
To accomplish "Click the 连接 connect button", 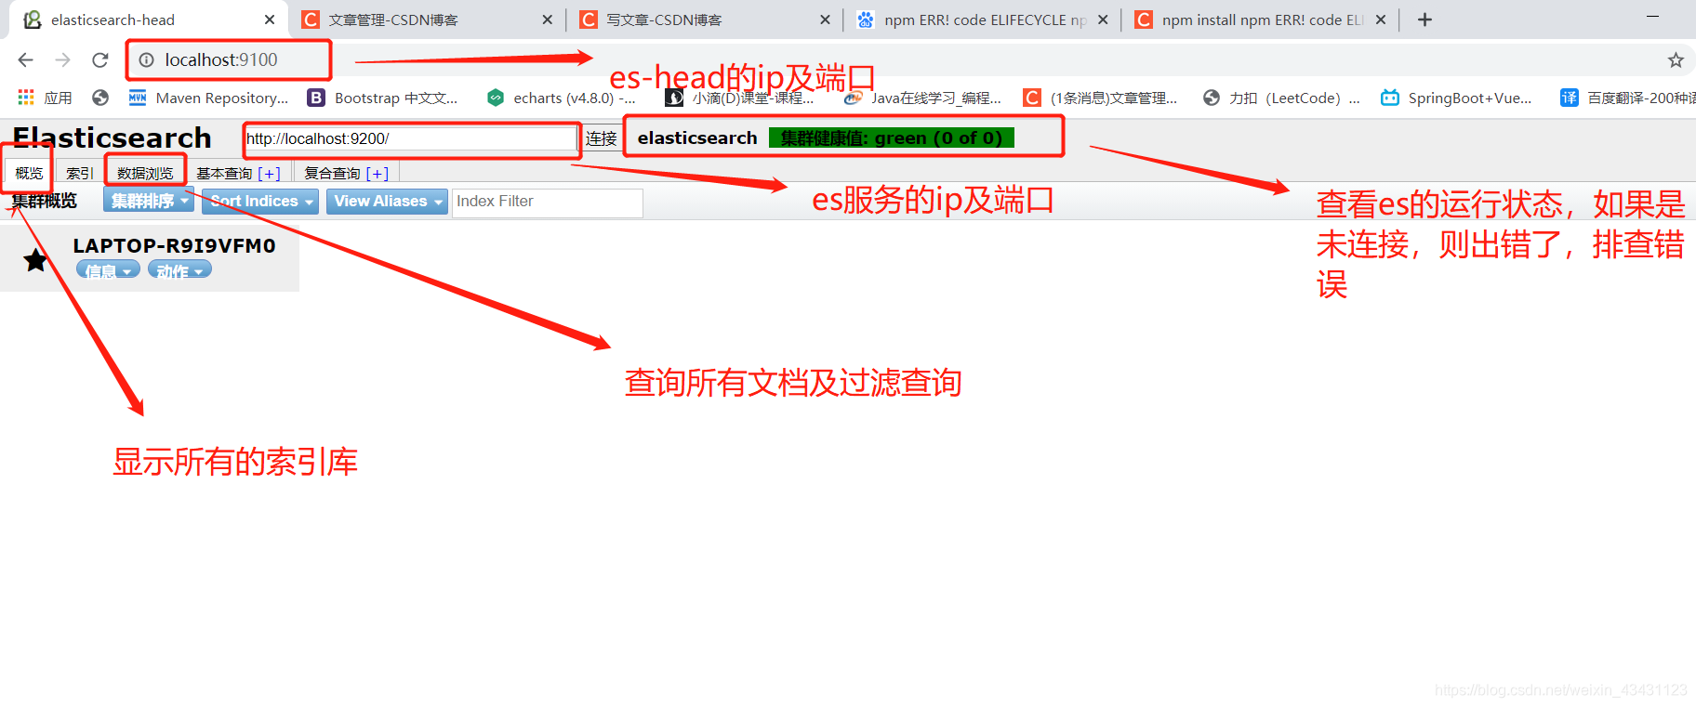I will [x=601, y=138].
